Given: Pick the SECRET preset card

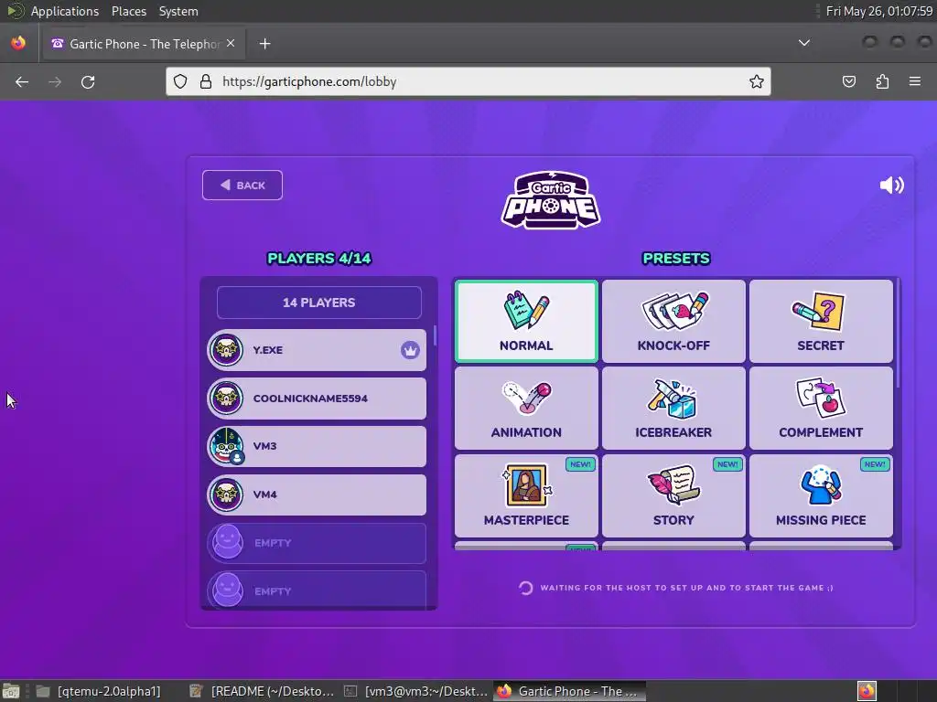Looking at the screenshot, I should [x=821, y=321].
